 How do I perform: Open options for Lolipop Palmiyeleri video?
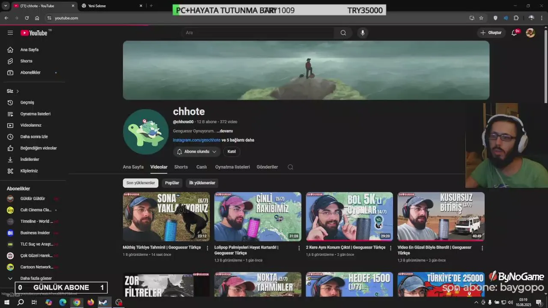point(299,248)
